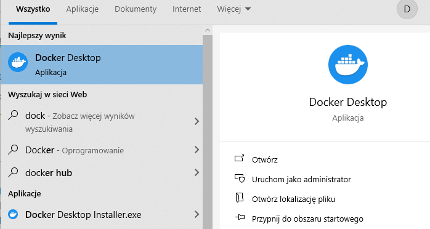
Task: Click Otwórz to launch Docker Desktop
Action: [x=265, y=159]
